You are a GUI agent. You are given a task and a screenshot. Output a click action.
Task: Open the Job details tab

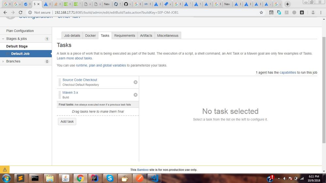tap(72, 35)
